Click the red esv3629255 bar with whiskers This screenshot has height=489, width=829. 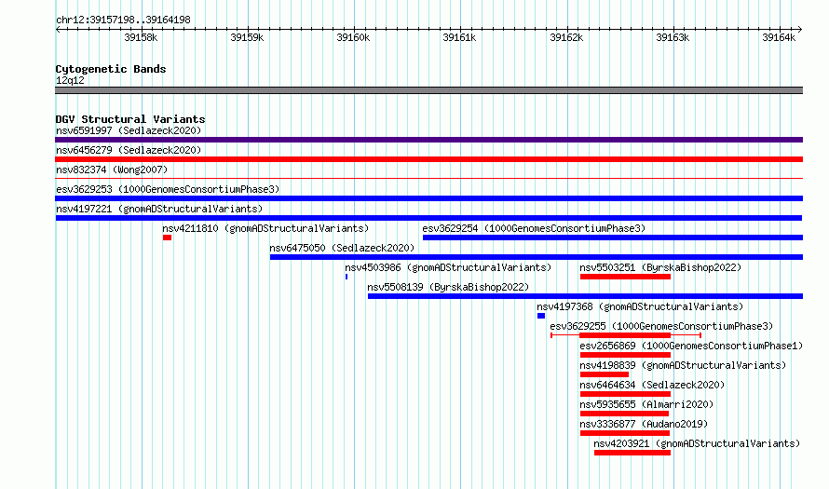625,335
